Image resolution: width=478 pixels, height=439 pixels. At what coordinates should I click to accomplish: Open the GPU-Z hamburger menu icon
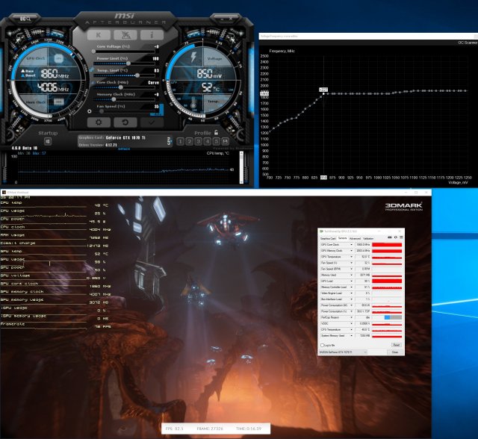pyautogui.click(x=401, y=237)
